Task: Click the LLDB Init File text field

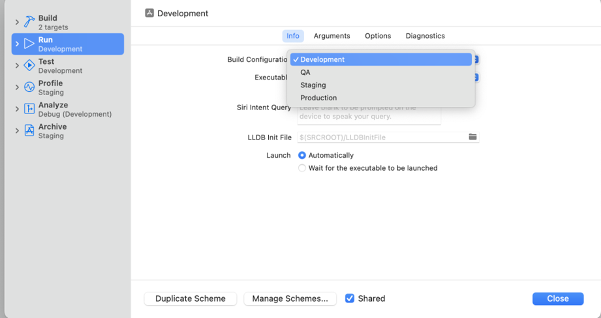Action: coord(382,137)
